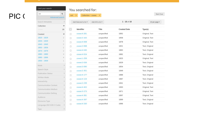Screen dimensions: 204x115
Task: Open the 'Add Selected to list' dropdown
Action: pos(80,22)
